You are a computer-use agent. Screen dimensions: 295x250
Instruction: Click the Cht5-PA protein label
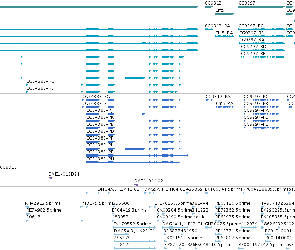[225, 104]
